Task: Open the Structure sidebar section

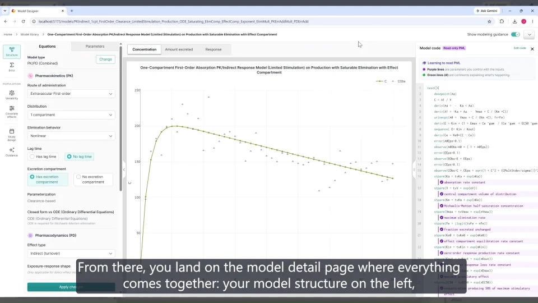Action: (12, 52)
